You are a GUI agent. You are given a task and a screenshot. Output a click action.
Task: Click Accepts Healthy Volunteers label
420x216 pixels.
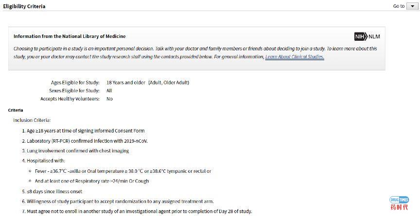pyautogui.click(x=70, y=99)
